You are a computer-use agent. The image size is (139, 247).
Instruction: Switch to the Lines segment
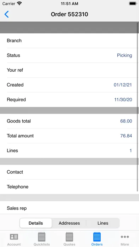[x=103, y=223]
